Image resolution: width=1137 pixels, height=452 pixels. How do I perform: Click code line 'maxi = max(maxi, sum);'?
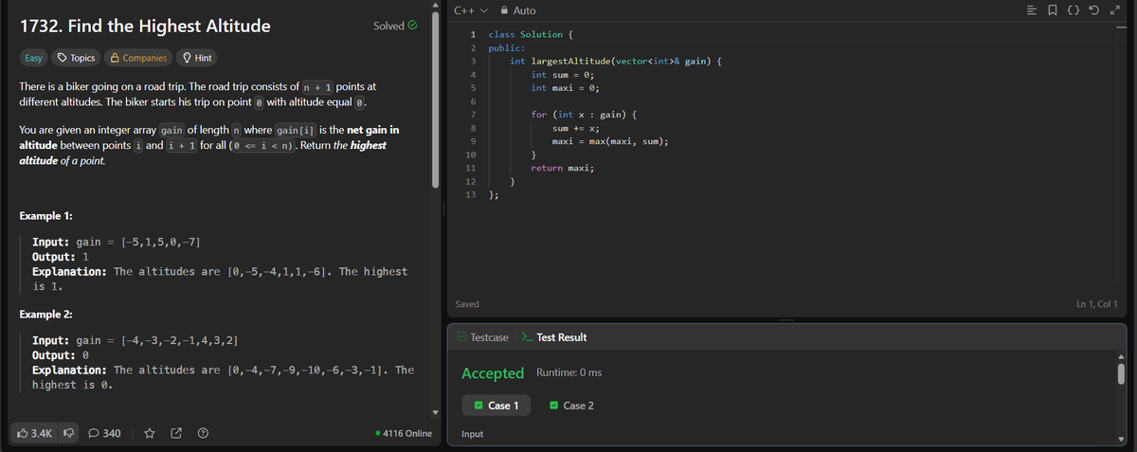coord(610,140)
